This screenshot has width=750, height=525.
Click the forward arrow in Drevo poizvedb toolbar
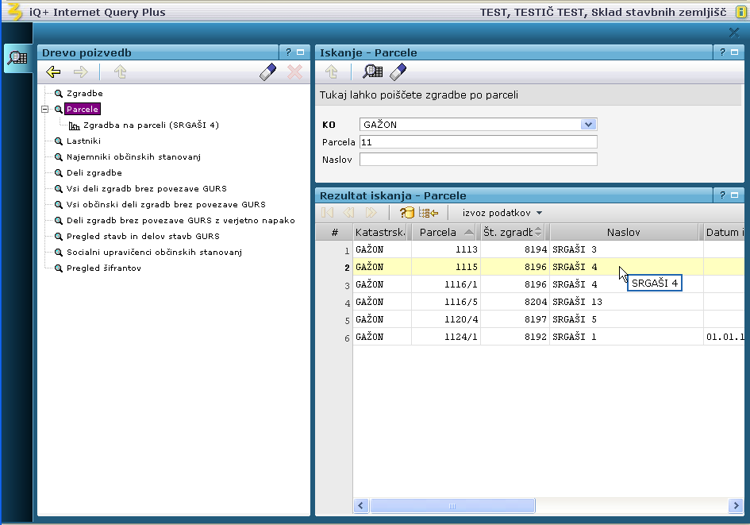(x=80, y=72)
